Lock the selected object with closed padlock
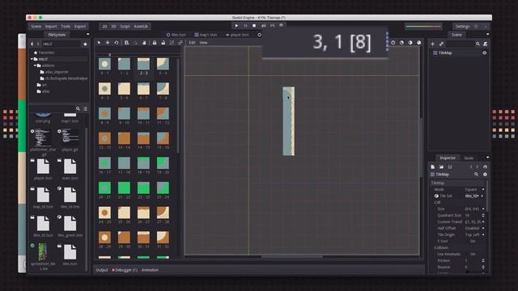This screenshot has width=518, height=291. [155, 43]
